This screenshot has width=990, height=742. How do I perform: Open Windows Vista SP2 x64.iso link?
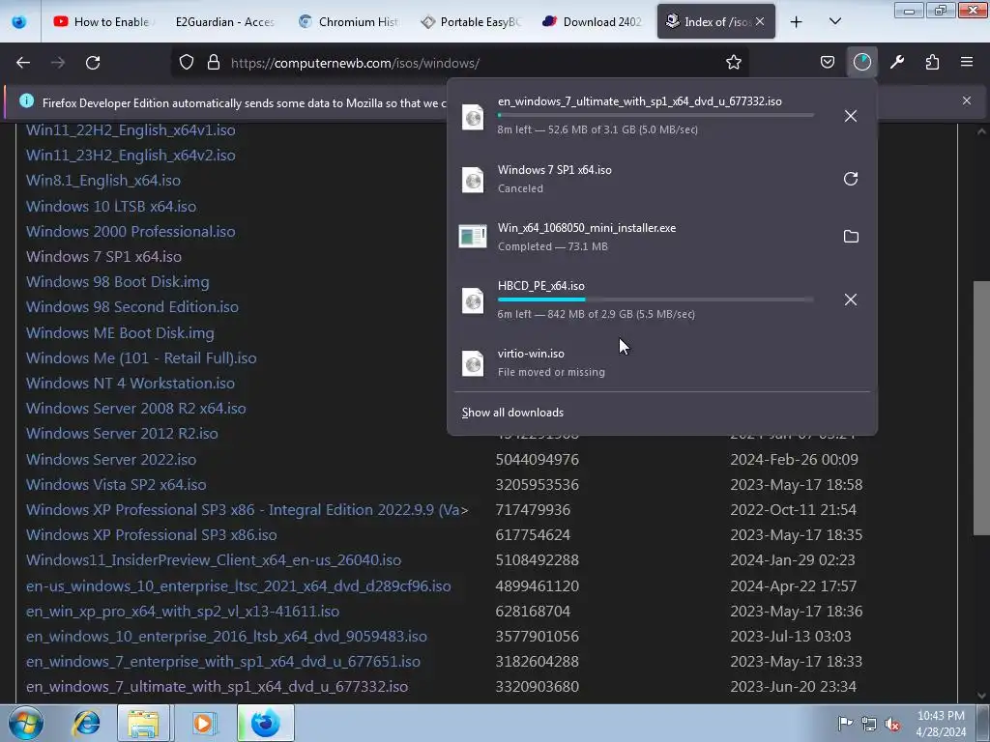point(116,485)
